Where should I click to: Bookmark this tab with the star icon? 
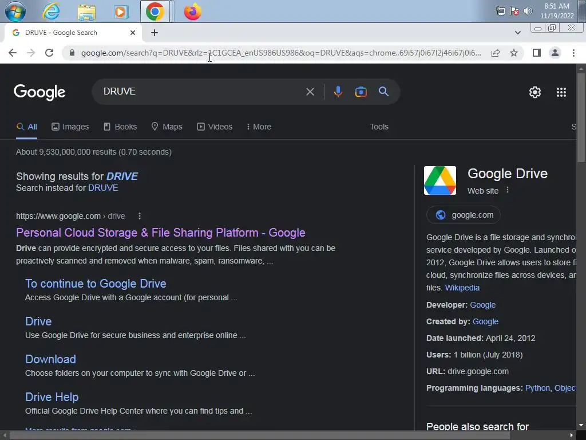pyautogui.click(x=514, y=53)
